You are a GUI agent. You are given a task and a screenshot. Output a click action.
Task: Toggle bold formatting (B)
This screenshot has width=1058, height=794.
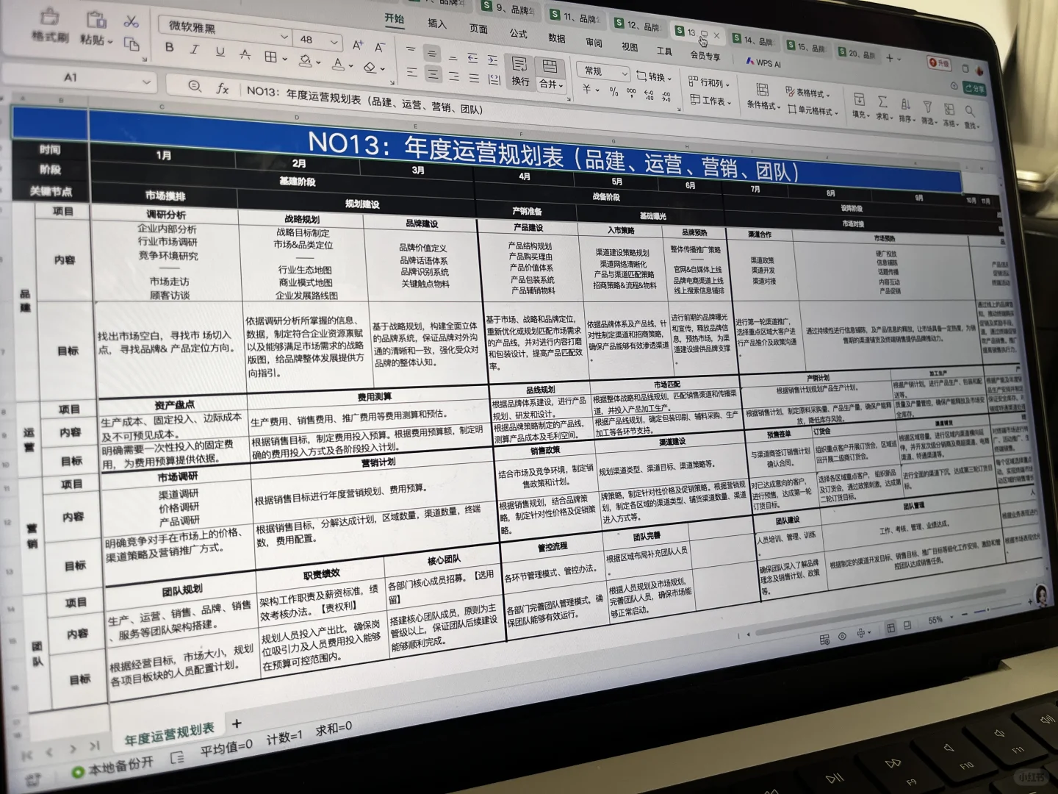(170, 47)
